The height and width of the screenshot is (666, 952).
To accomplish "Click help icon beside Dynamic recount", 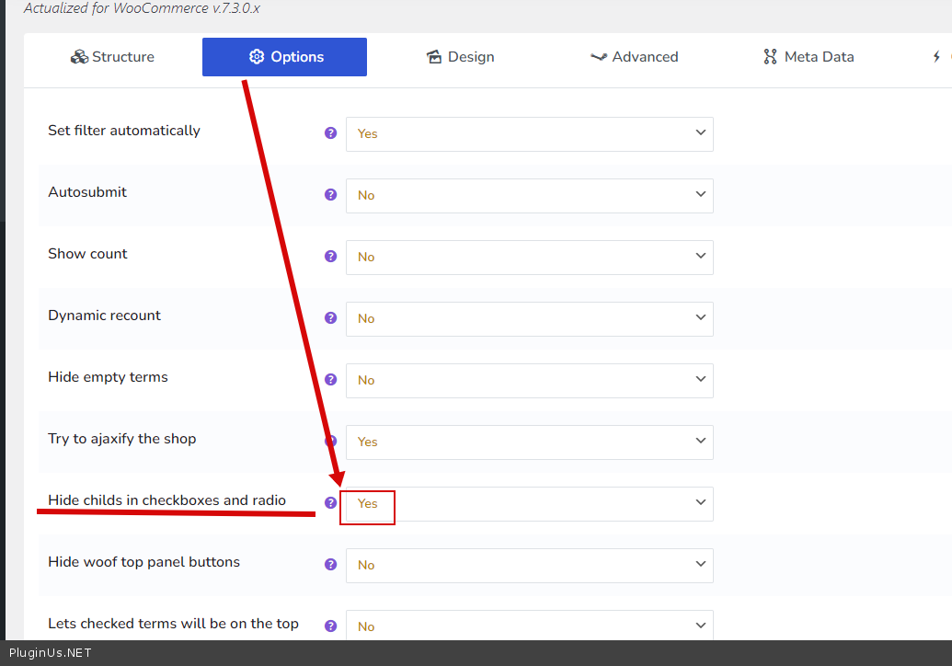I will click(x=331, y=317).
